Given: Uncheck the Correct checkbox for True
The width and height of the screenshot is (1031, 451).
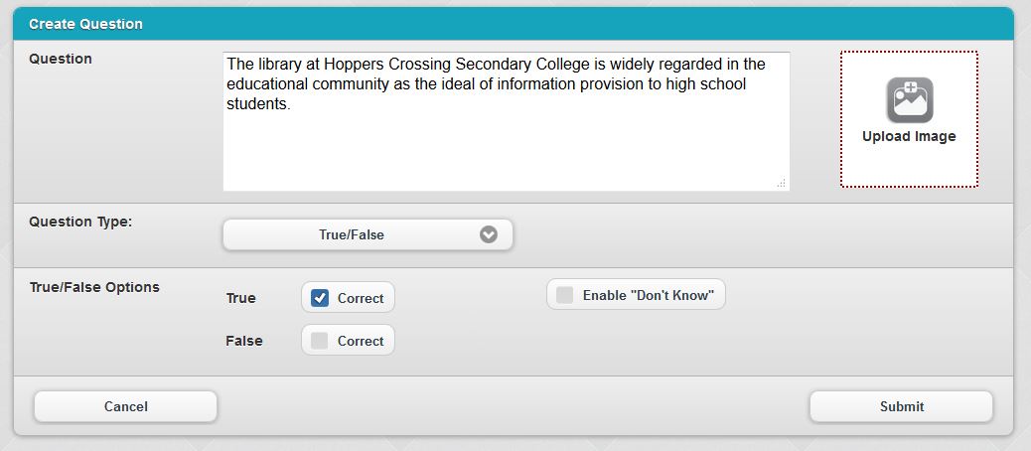Looking at the screenshot, I should coord(320,298).
